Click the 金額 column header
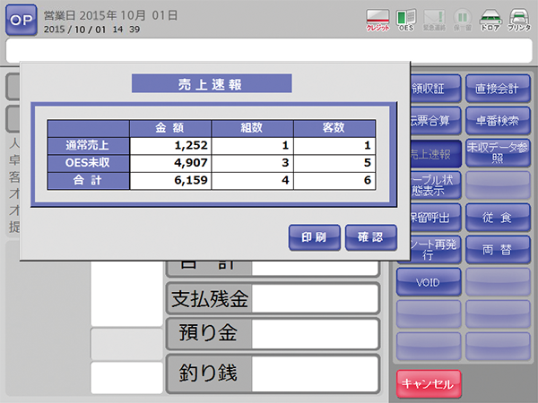The height and width of the screenshot is (403, 538). pyautogui.click(x=170, y=128)
